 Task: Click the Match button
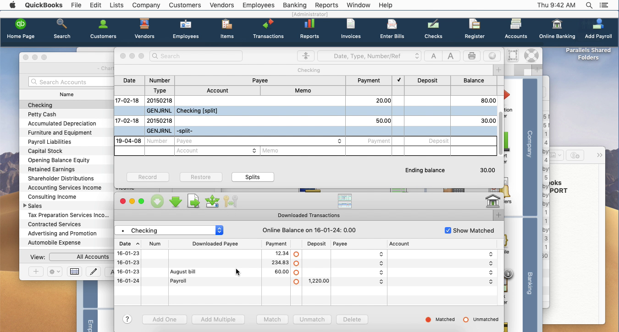coord(272,320)
